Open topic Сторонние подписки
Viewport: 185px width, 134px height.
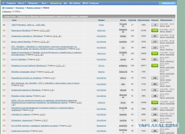coord(20,131)
